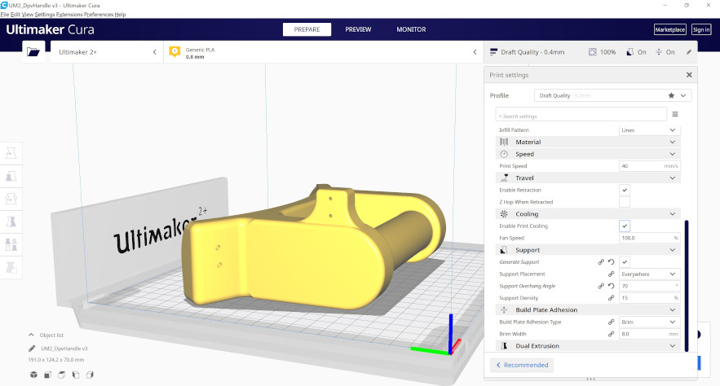Click link icon for Support Placement
The height and width of the screenshot is (386, 720).
point(612,274)
